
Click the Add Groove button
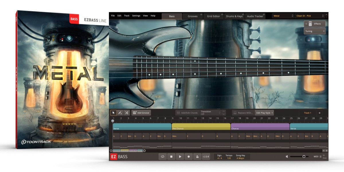(141, 113)
